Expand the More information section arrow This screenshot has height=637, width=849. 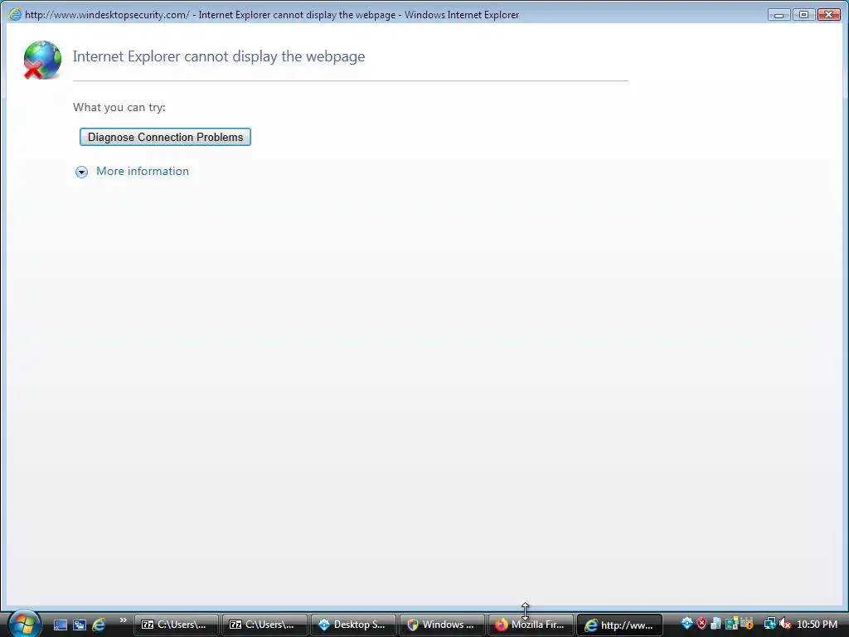coord(81,172)
